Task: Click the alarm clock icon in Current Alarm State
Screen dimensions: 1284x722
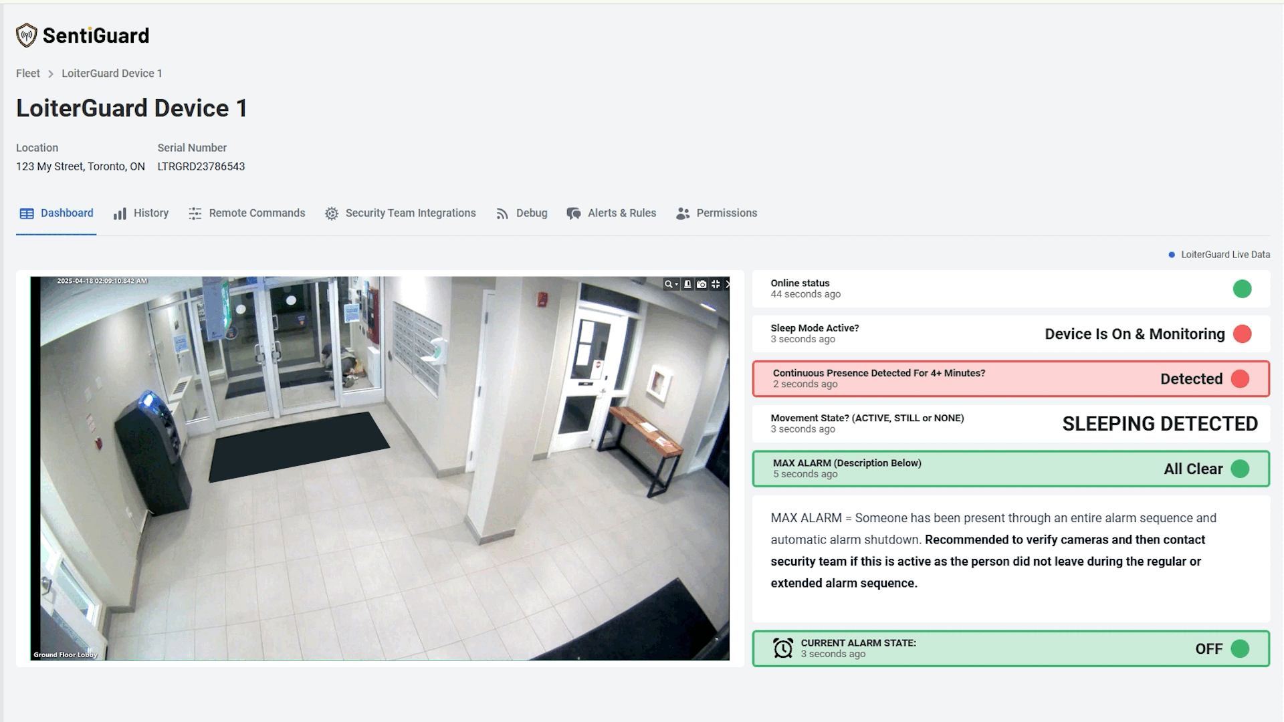Action: [782, 648]
